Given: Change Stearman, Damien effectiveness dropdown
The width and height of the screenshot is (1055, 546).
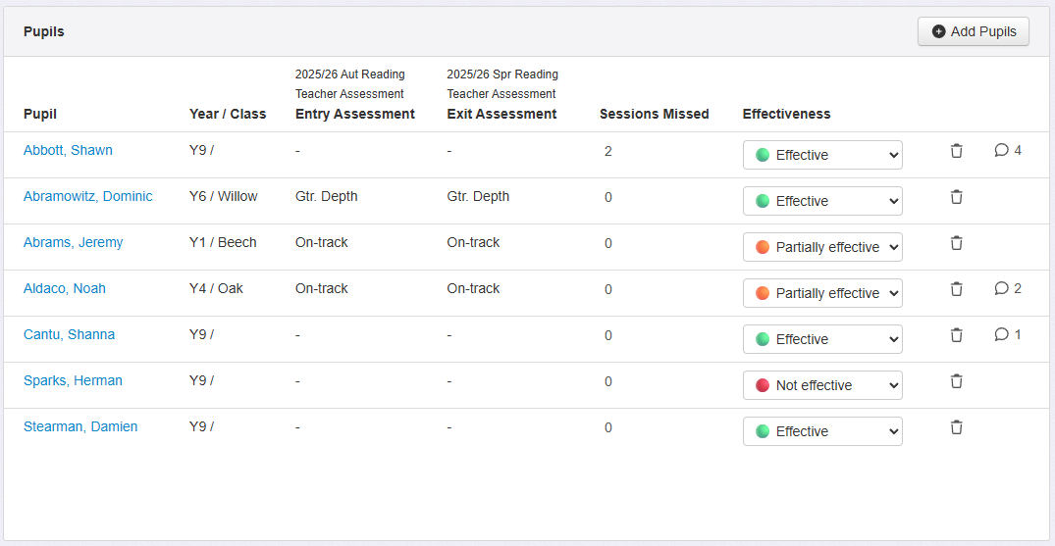Looking at the screenshot, I should coord(822,431).
